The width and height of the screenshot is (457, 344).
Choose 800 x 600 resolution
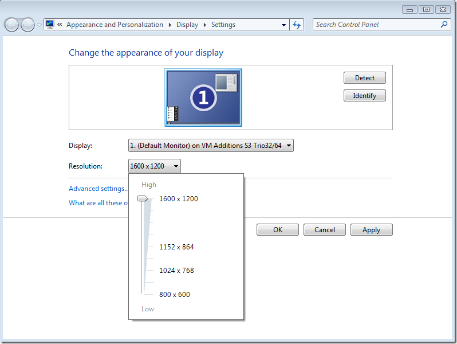pyautogui.click(x=174, y=294)
